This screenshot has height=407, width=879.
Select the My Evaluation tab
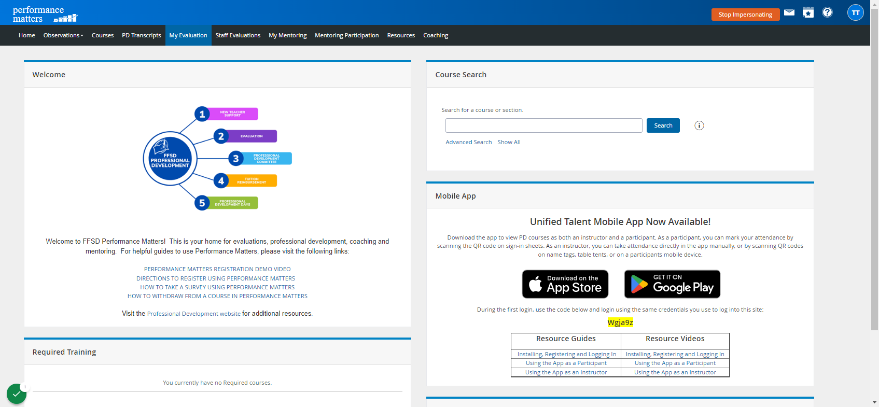tap(188, 35)
